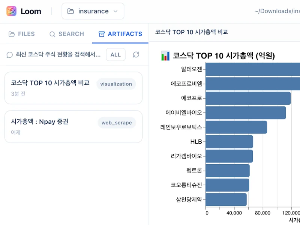
Task: Select the 레인보우로보틱스 chart bar
Action: point(236,127)
